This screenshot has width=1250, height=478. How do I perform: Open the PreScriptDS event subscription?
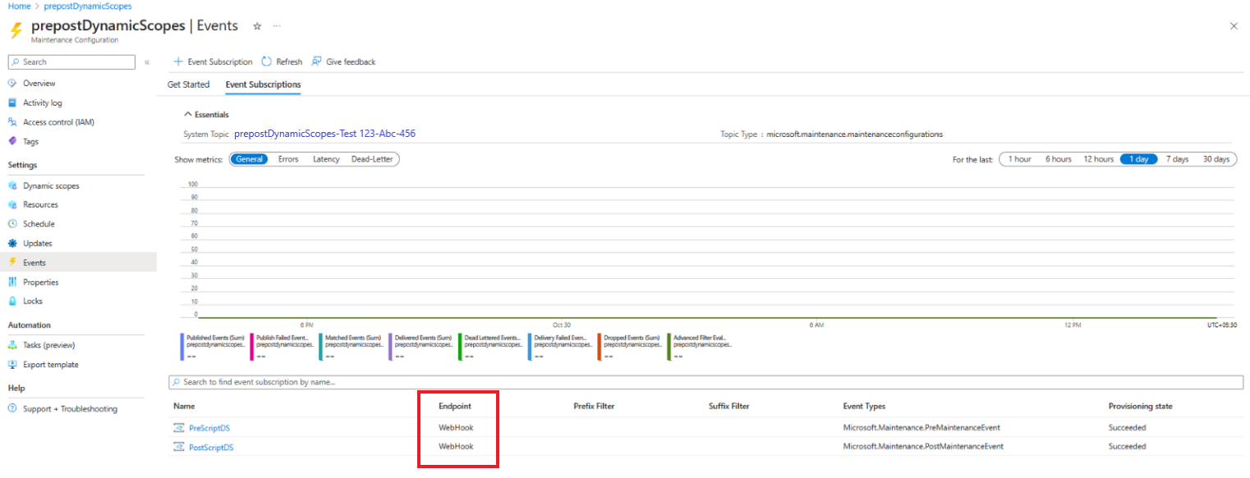click(x=210, y=428)
